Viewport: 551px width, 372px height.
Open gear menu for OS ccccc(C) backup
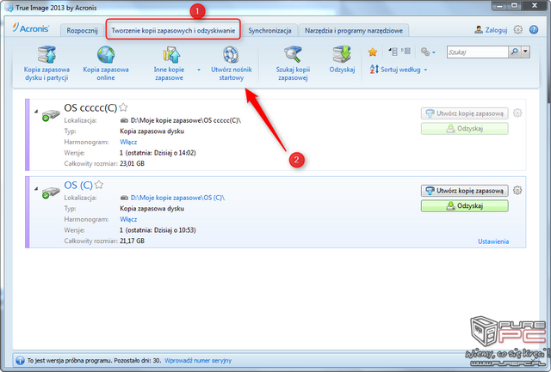(517, 113)
